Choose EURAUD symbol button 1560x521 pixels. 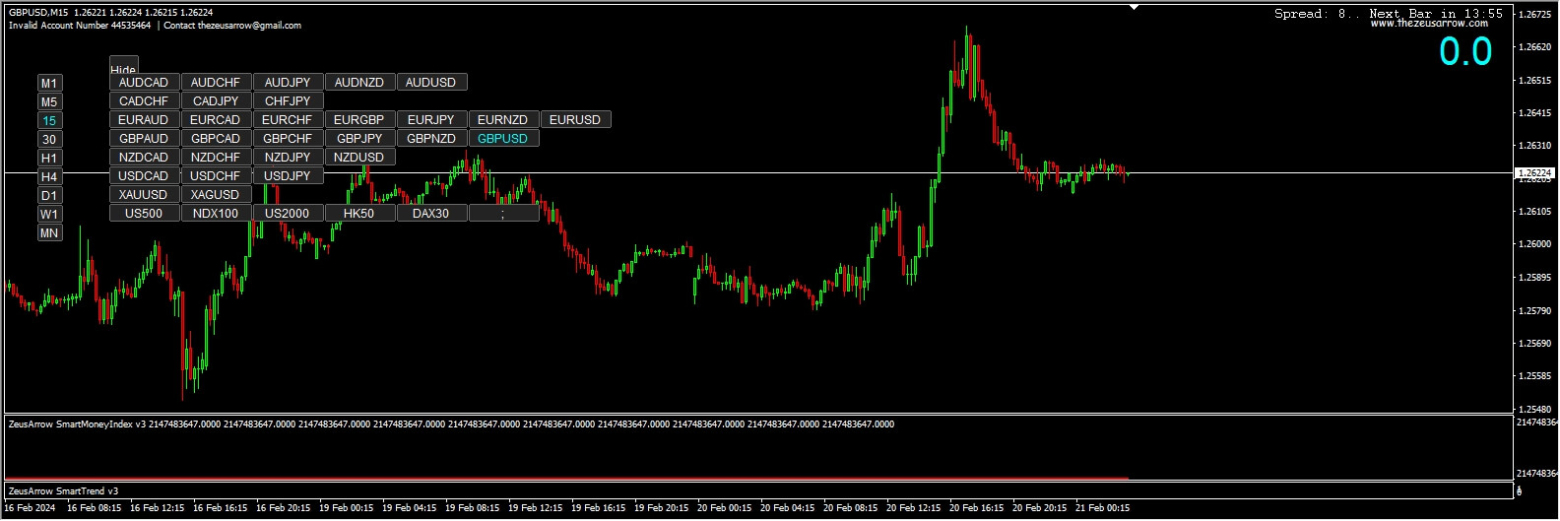click(x=144, y=120)
